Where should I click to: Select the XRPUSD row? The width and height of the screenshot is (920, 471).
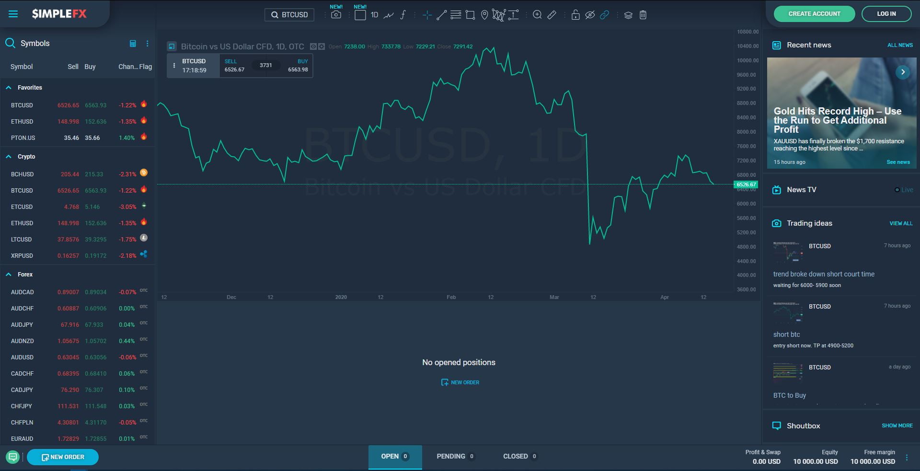click(x=78, y=256)
